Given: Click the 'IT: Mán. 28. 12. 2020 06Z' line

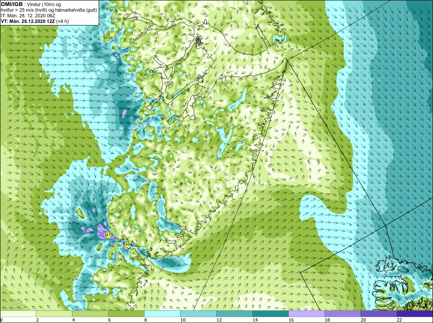Looking at the screenshot, I should tap(28, 16).
